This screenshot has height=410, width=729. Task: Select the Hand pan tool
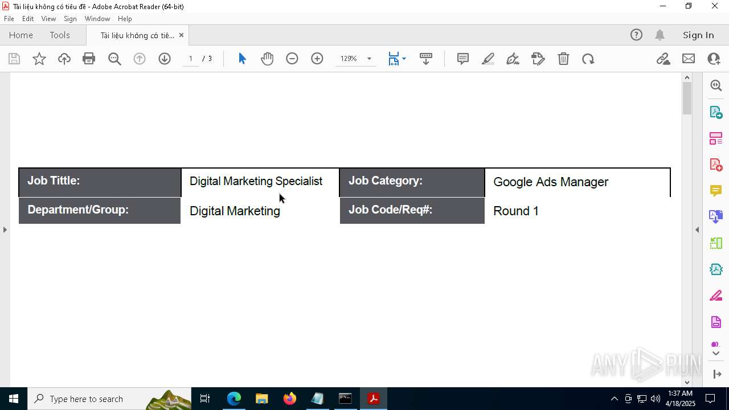[x=267, y=59]
